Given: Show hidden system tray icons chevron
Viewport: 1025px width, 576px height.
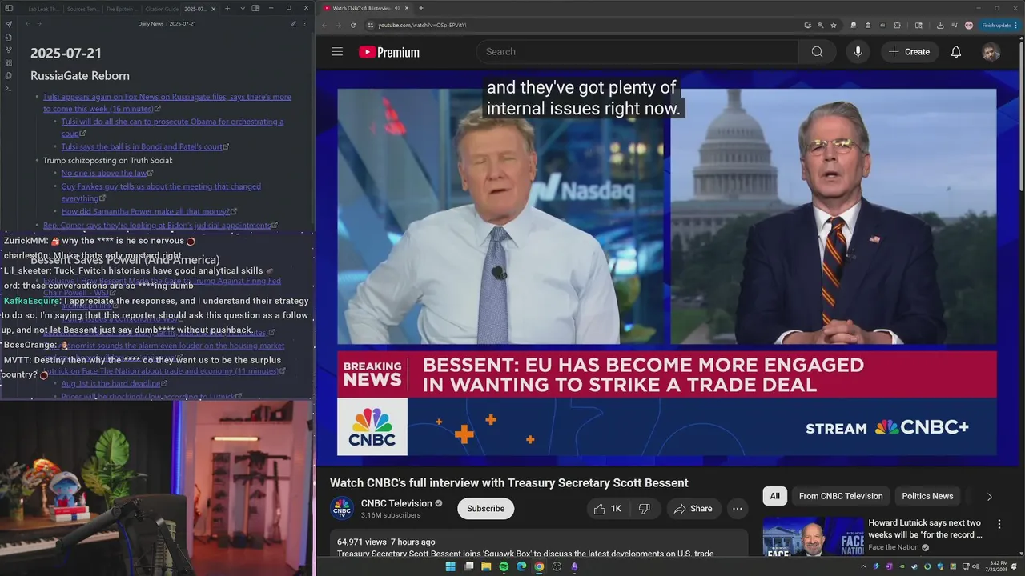Looking at the screenshot, I should tap(863, 566).
